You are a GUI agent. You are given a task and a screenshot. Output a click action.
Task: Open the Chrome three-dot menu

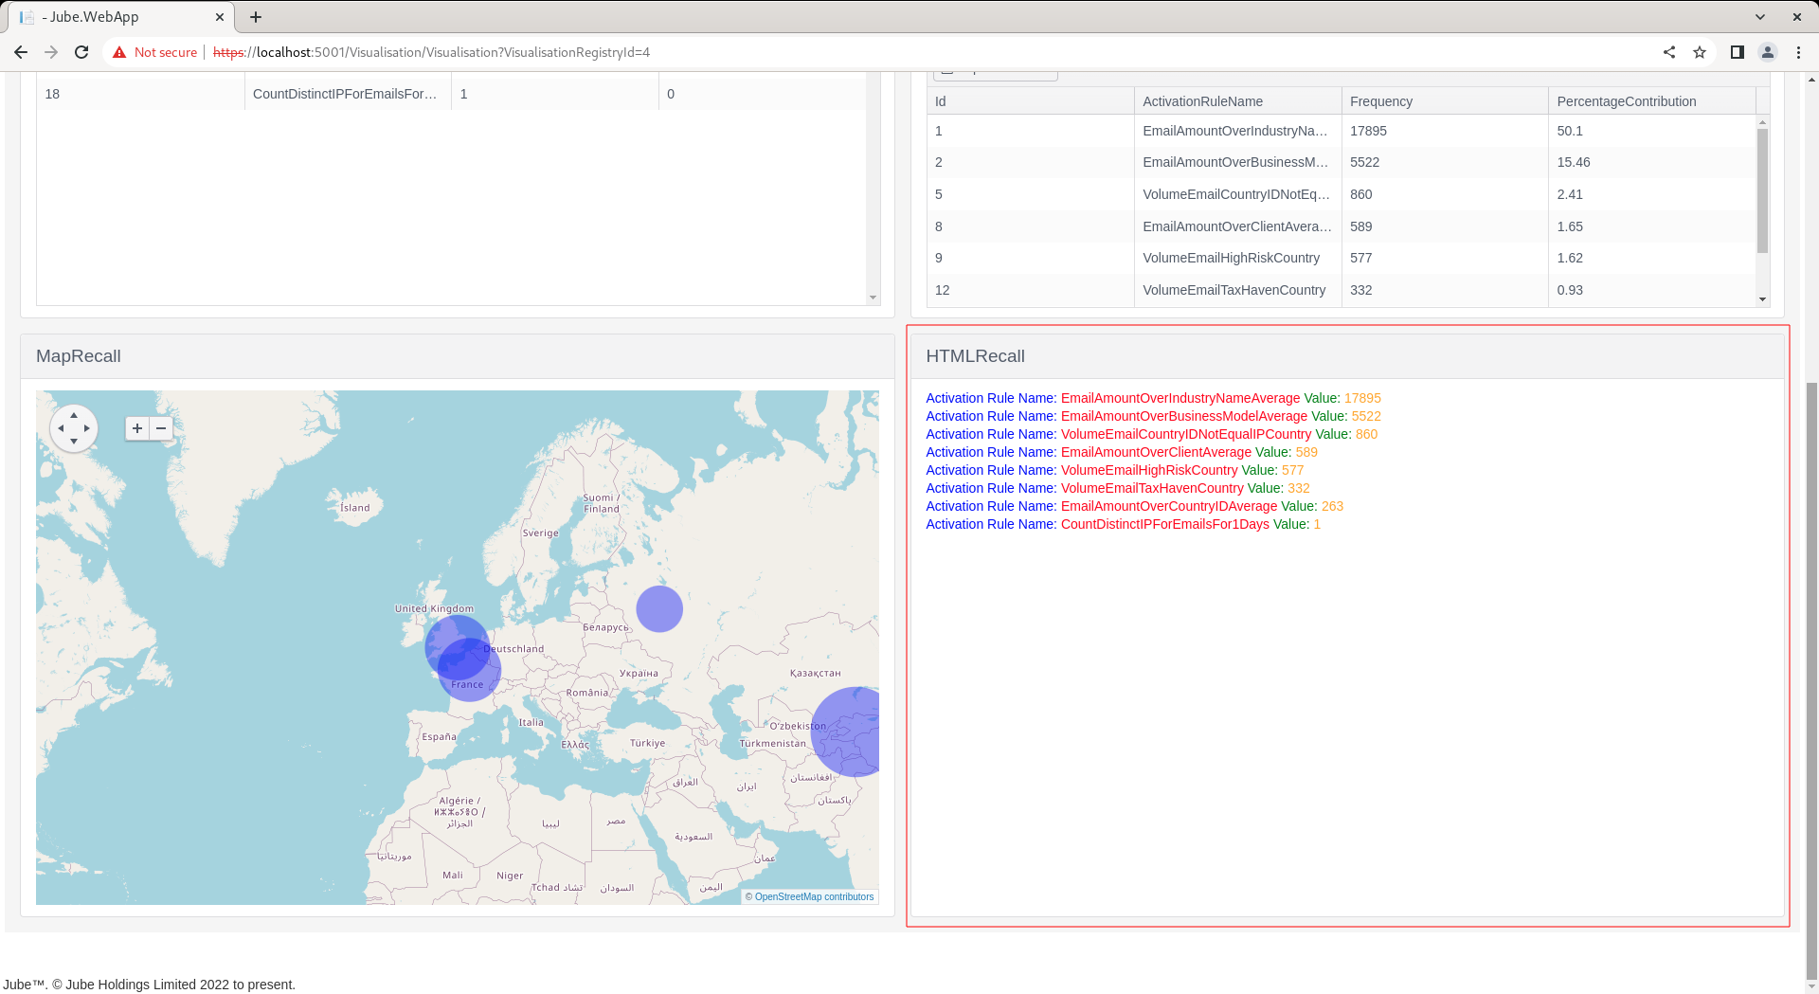click(1798, 52)
